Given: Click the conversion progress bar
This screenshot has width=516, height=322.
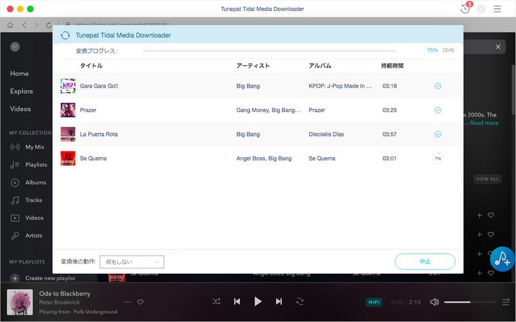Looking at the screenshot, I should pyautogui.click(x=269, y=51).
